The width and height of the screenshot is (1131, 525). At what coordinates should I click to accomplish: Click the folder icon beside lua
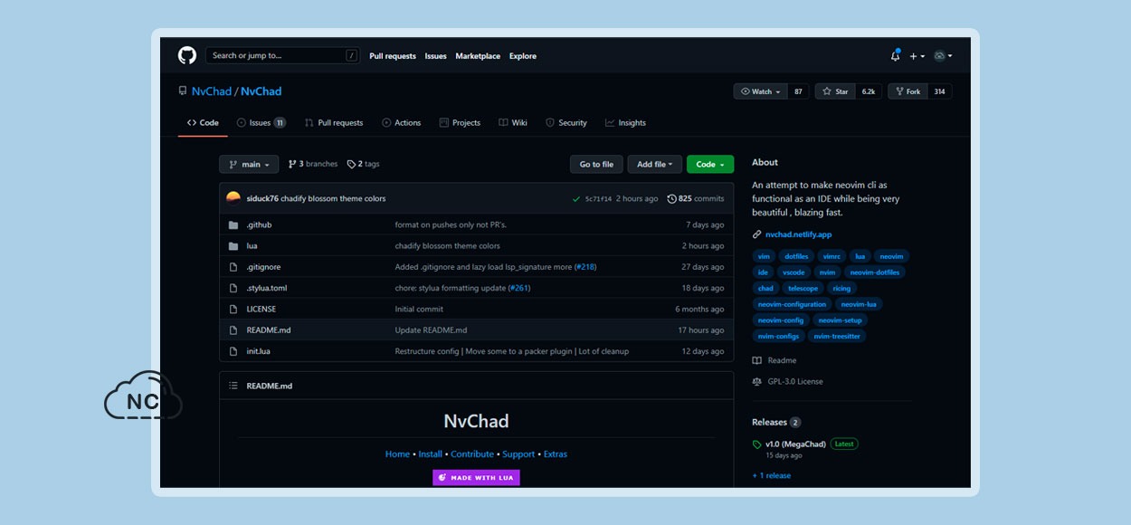click(x=233, y=245)
